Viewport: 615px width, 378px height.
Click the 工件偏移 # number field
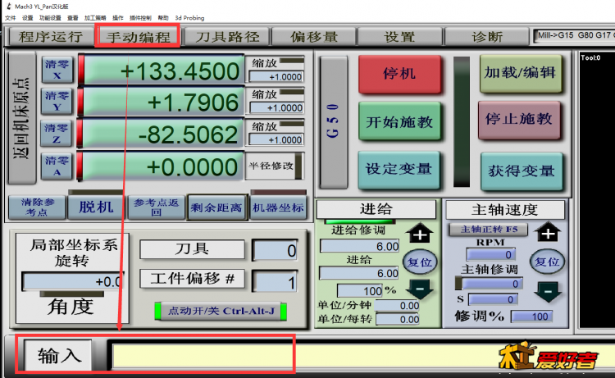pos(275,282)
